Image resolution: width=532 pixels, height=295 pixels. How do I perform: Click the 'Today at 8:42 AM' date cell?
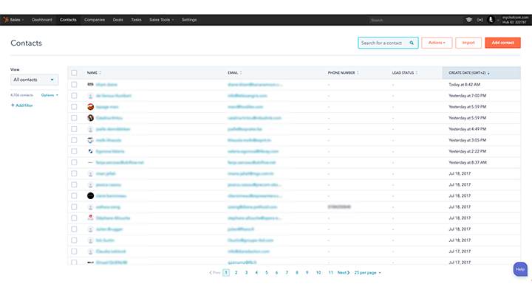pyautogui.click(x=464, y=85)
